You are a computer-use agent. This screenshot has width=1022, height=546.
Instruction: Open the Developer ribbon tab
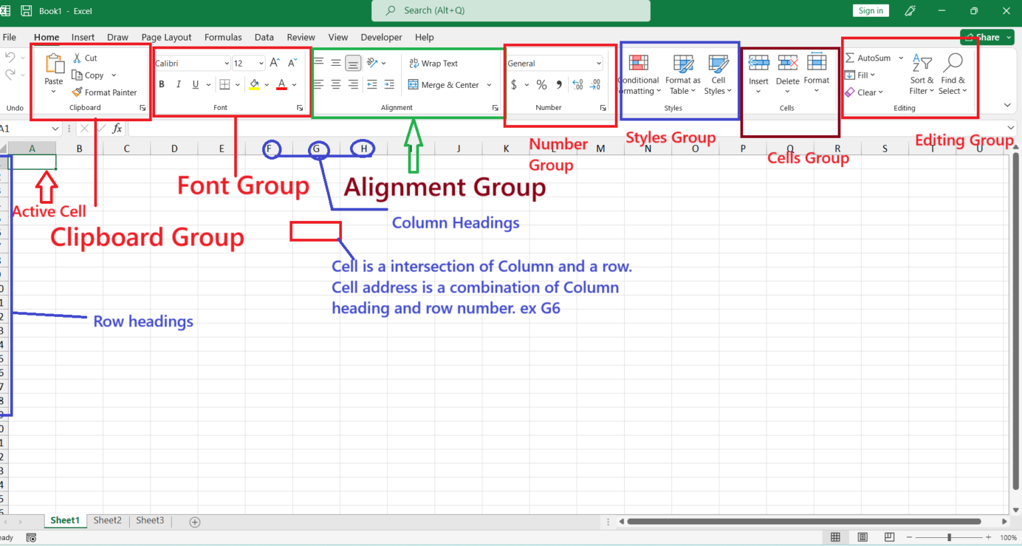[381, 37]
